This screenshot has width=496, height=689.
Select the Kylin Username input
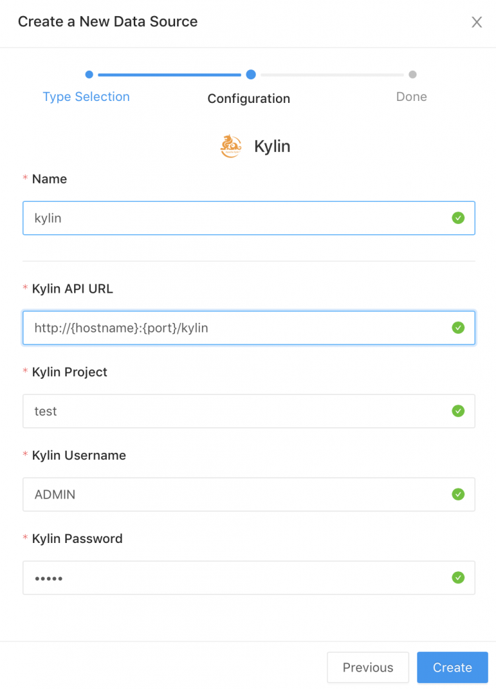click(236, 495)
